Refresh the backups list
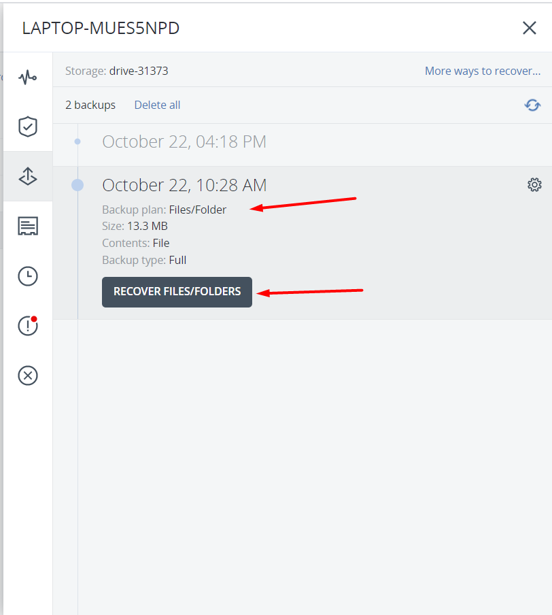 [532, 105]
